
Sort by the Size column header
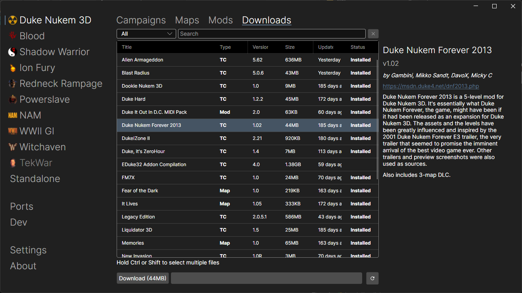[297, 47]
